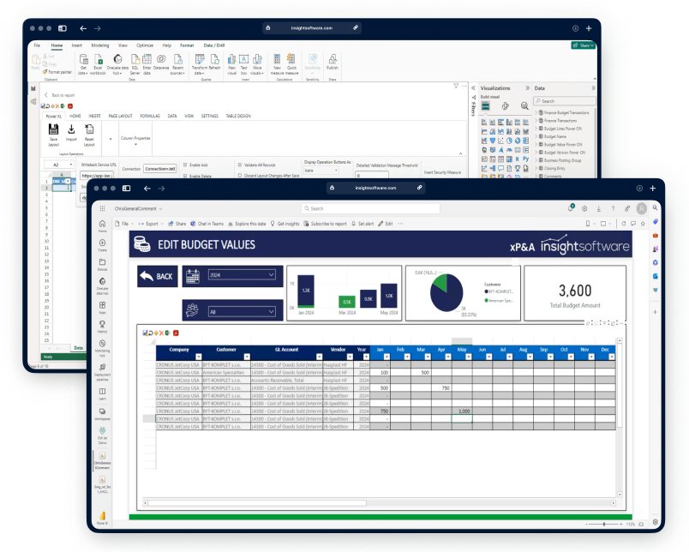689x552 pixels.
Task: Click the BACK arrow button
Action: tap(155, 276)
